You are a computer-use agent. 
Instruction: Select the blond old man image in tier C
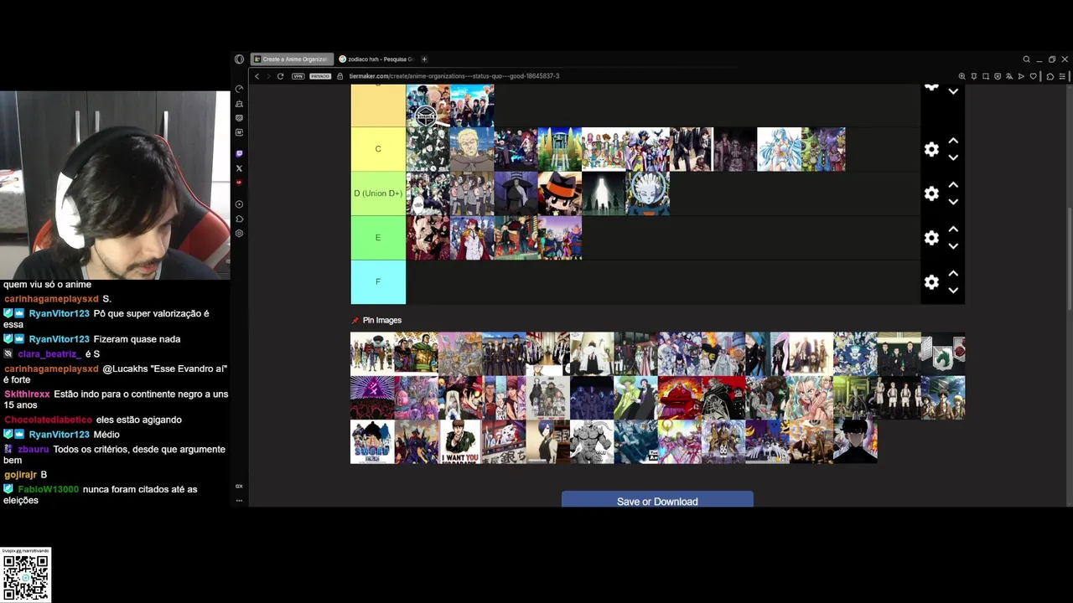click(x=472, y=149)
